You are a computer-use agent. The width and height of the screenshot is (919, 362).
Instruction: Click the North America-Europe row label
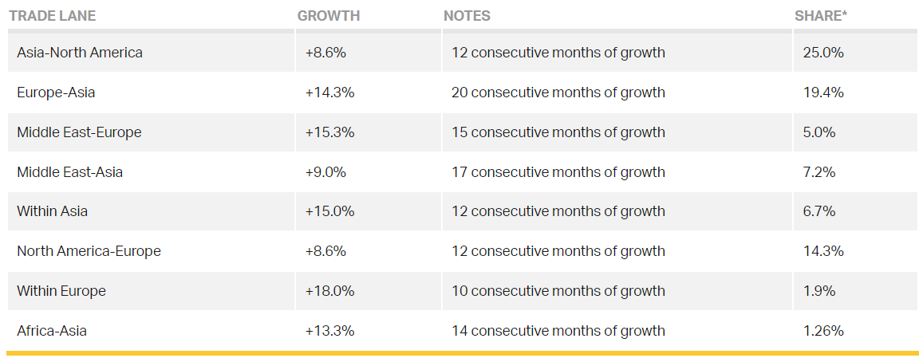click(89, 251)
